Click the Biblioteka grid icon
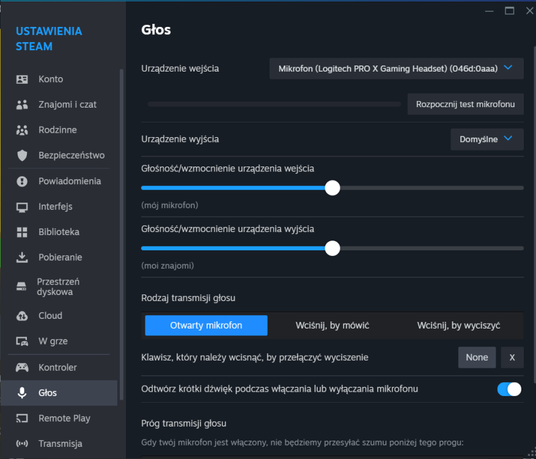The height and width of the screenshot is (459, 536). coord(22,232)
